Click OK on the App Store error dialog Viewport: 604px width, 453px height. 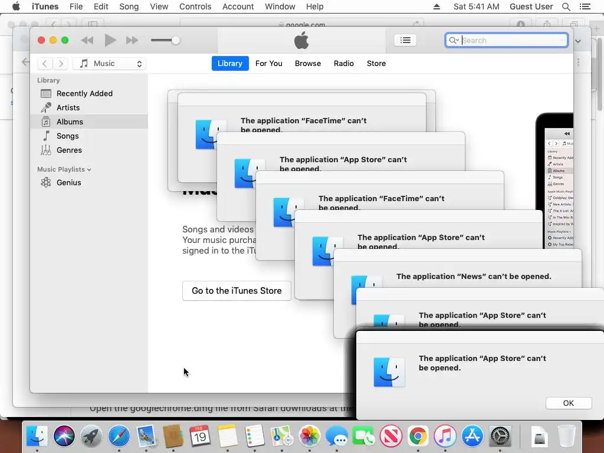[569, 403]
